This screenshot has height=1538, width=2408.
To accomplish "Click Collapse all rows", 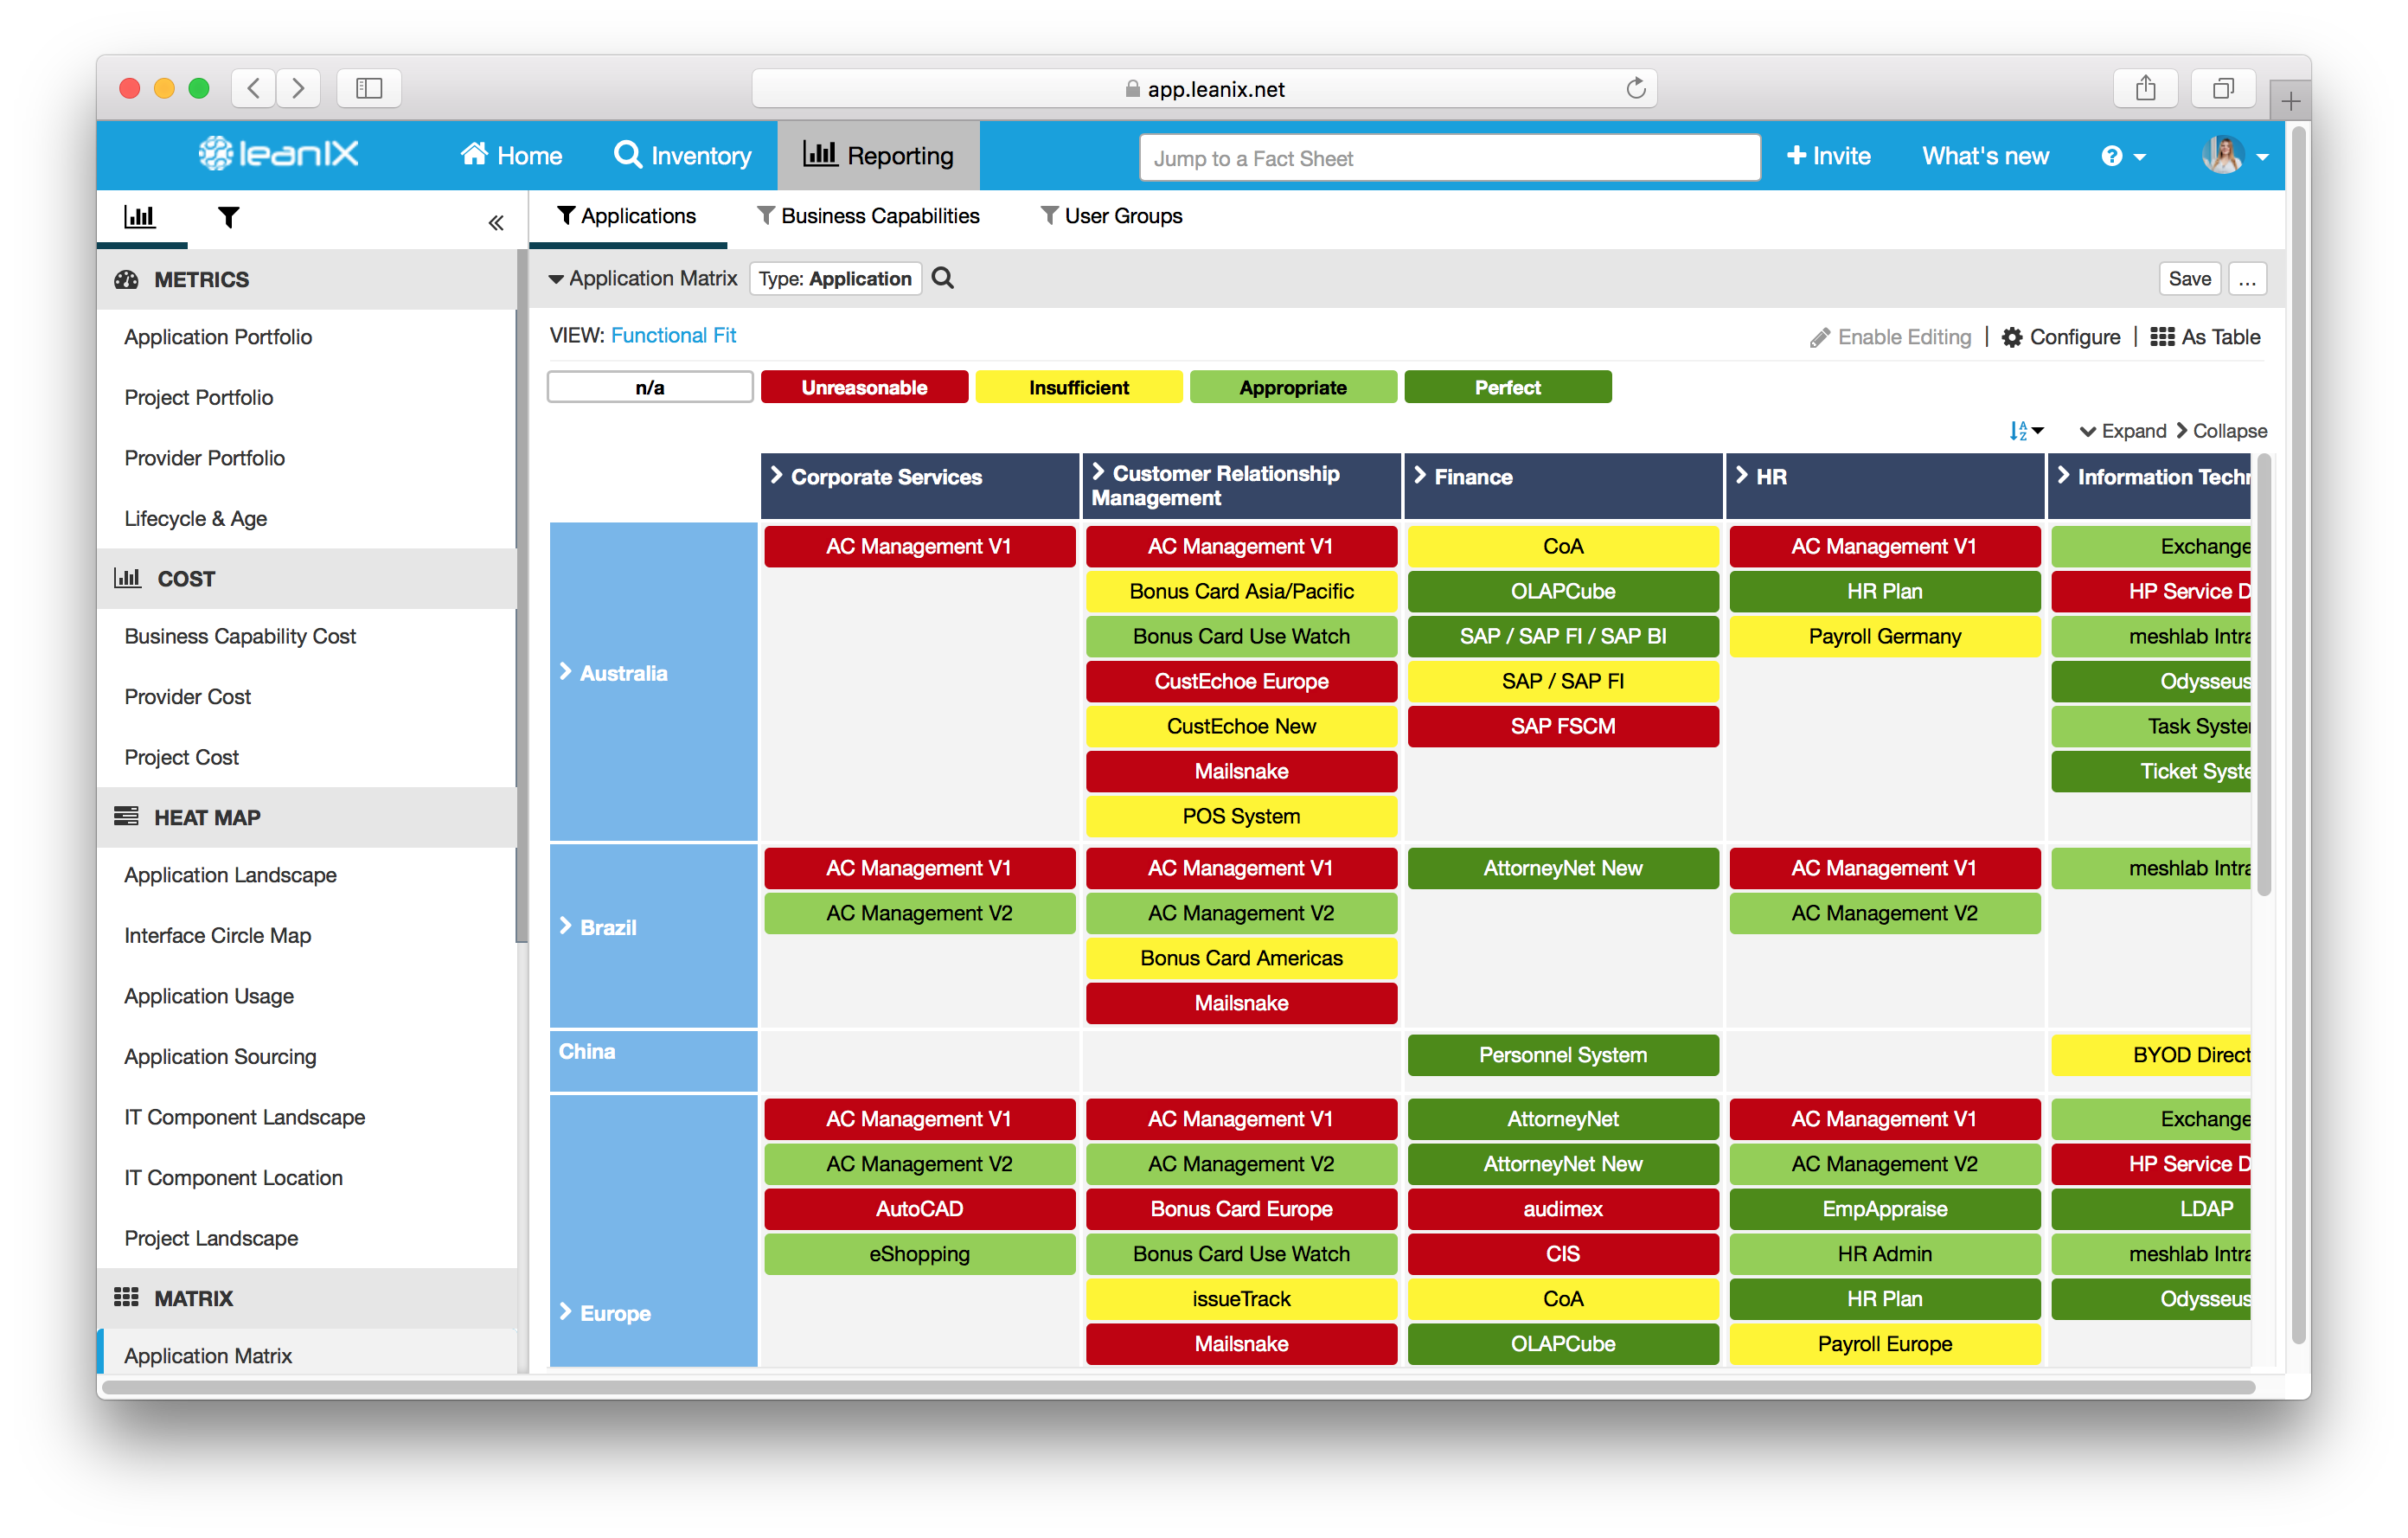I will pos(2221,431).
